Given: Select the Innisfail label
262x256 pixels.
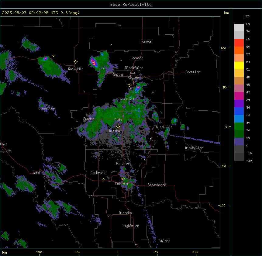Looking at the screenshot, I should click(x=126, y=99).
